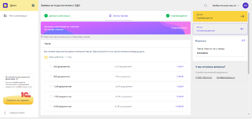Click the price 1 500 ₽
The width and height of the screenshot is (252, 119).
(180, 66)
